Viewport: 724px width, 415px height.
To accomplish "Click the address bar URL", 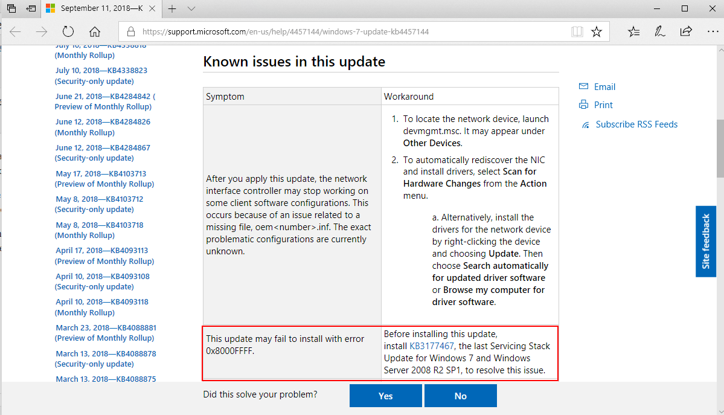I will coord(286,31).
